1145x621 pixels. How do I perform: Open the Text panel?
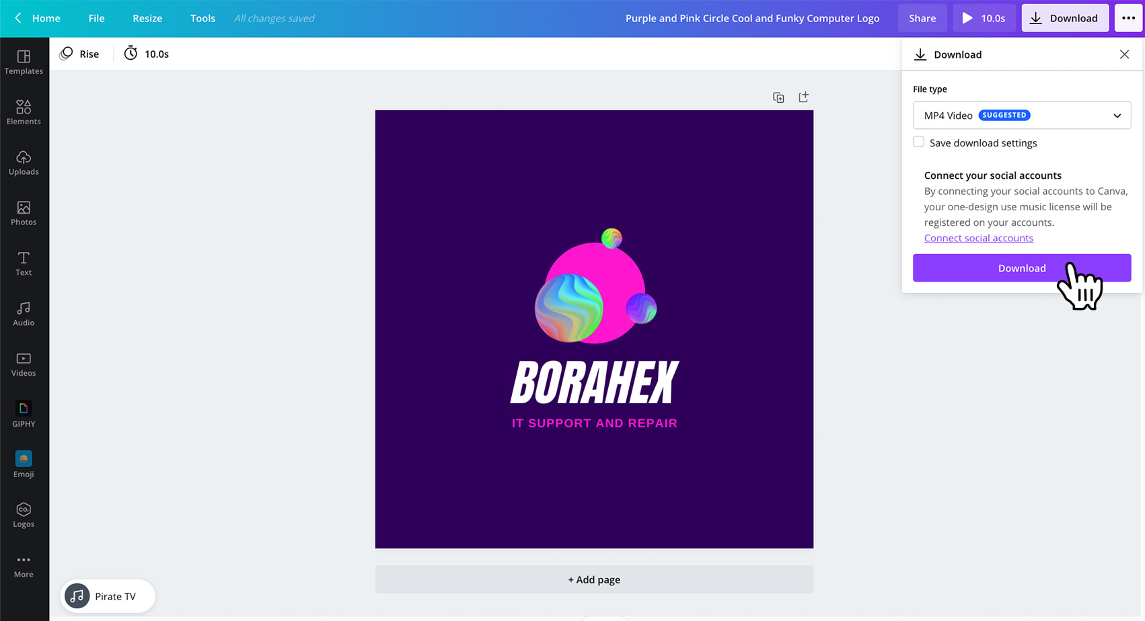click(24, 262)
